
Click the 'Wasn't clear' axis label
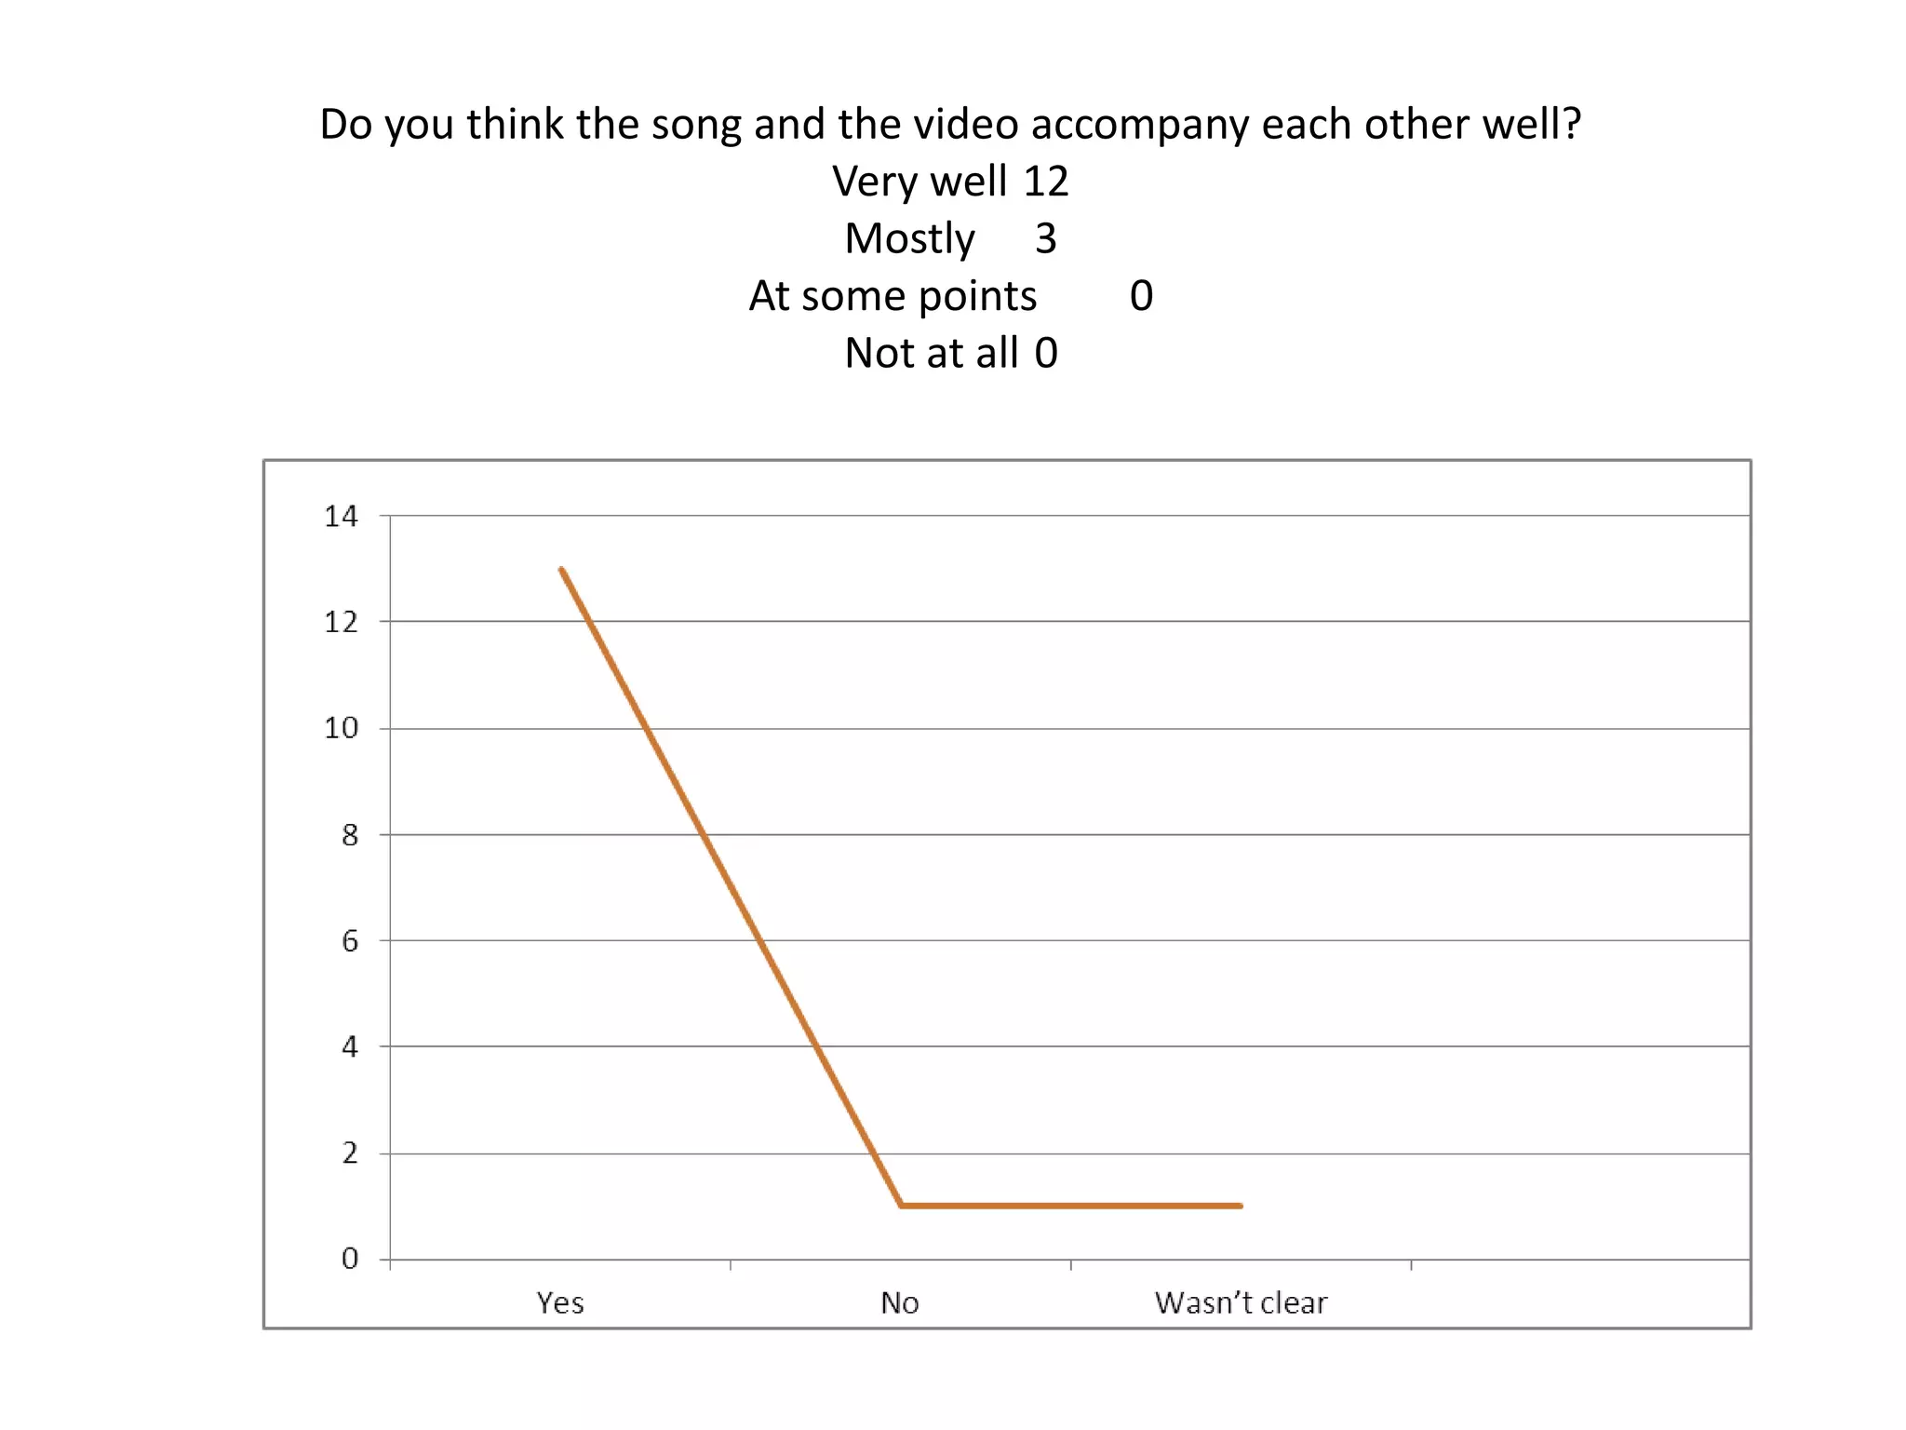(1241, 1303)
